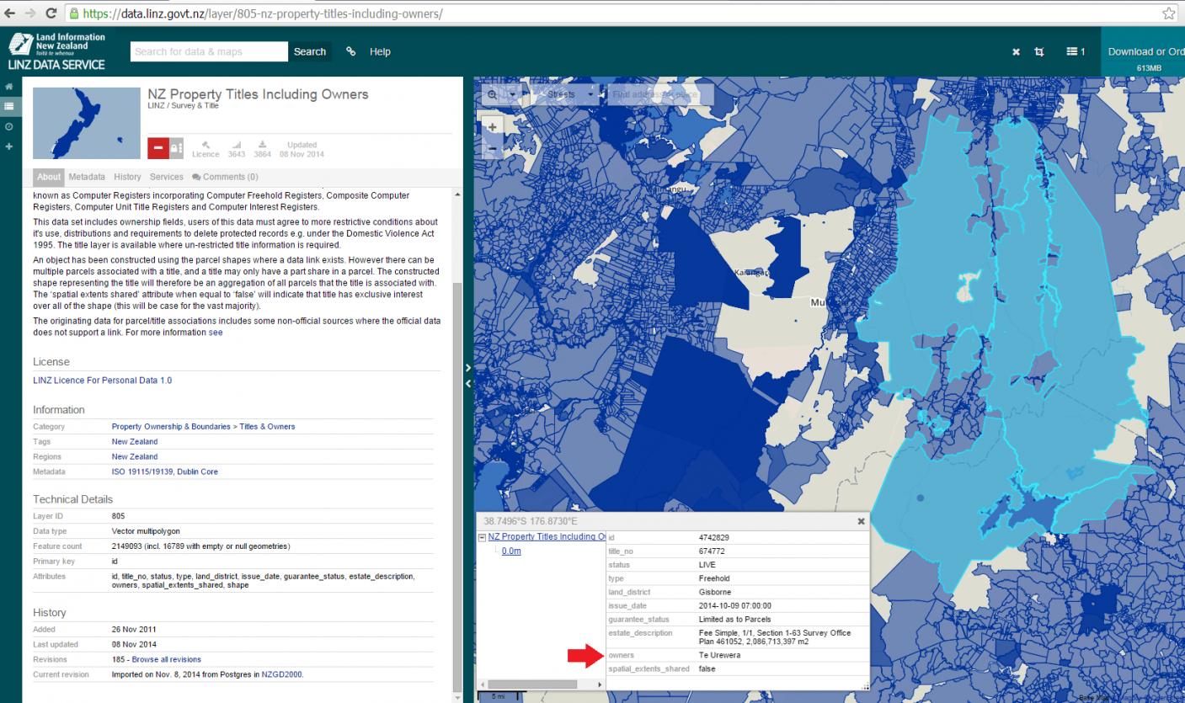The image size is (1185, 703).
Task: Click the guarantee_status value Limited as to Parcels
Action: pyautogui.click(x=734, y=620)
